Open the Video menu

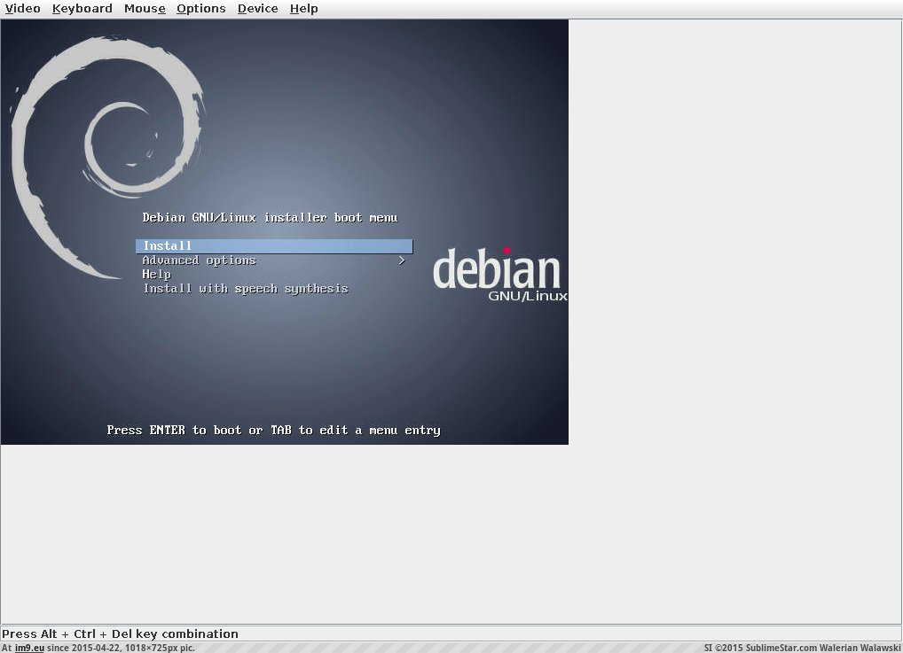point(23,9)
